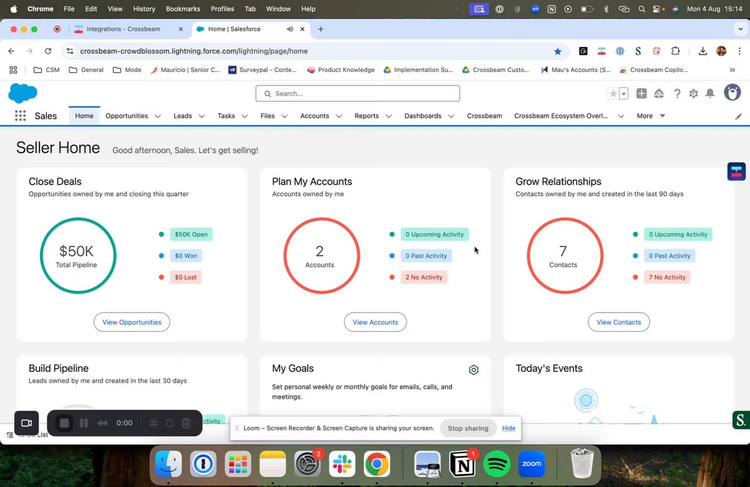
Task: Expand the Reports tab dropdown chevron
Action: 388,116
